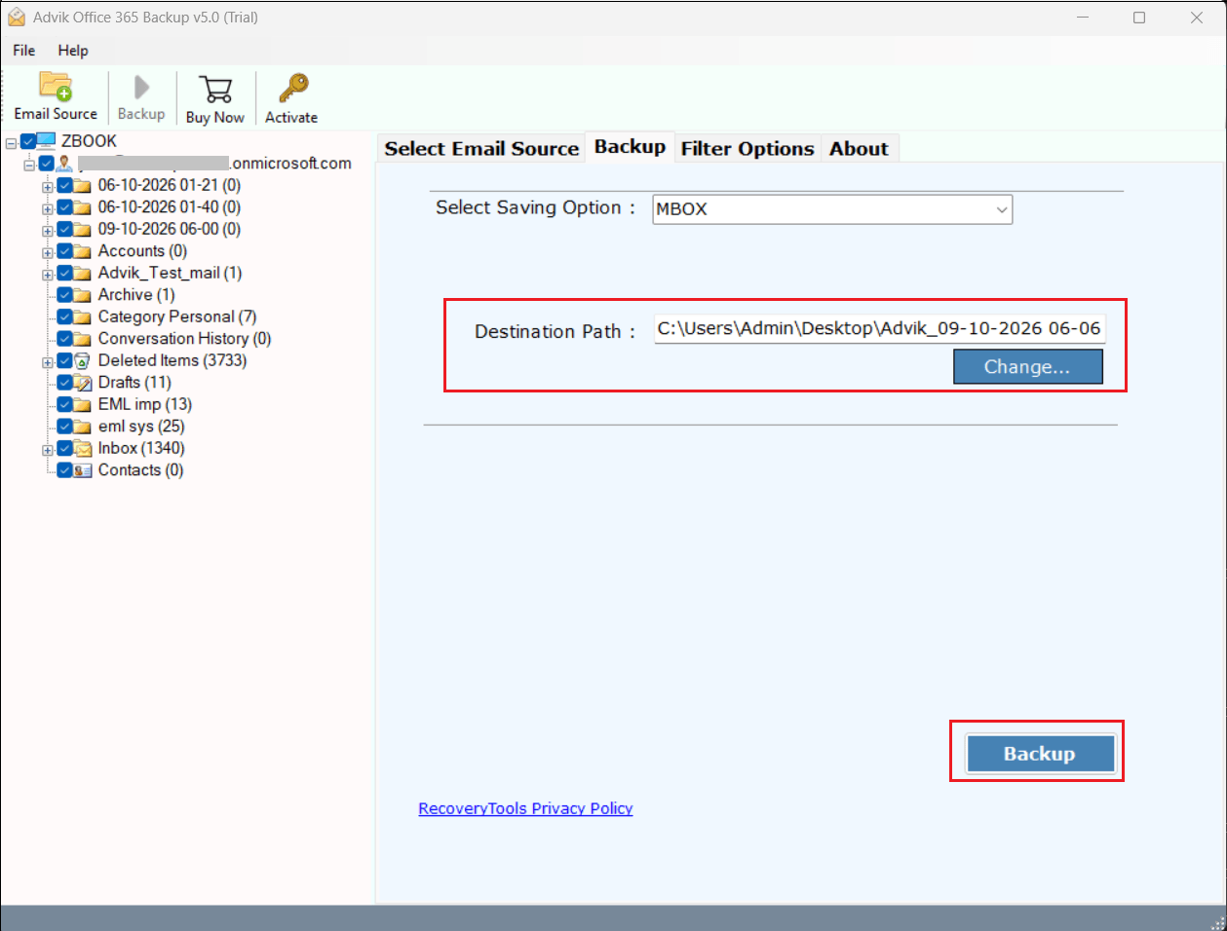Switch to the Filter Options tab
This screenshot has height=931, width=1227.
click(x=748, y=149)
